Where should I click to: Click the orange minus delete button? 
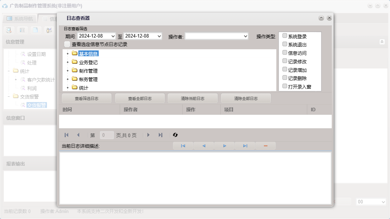pyautogui.click(x=265, y=146)
